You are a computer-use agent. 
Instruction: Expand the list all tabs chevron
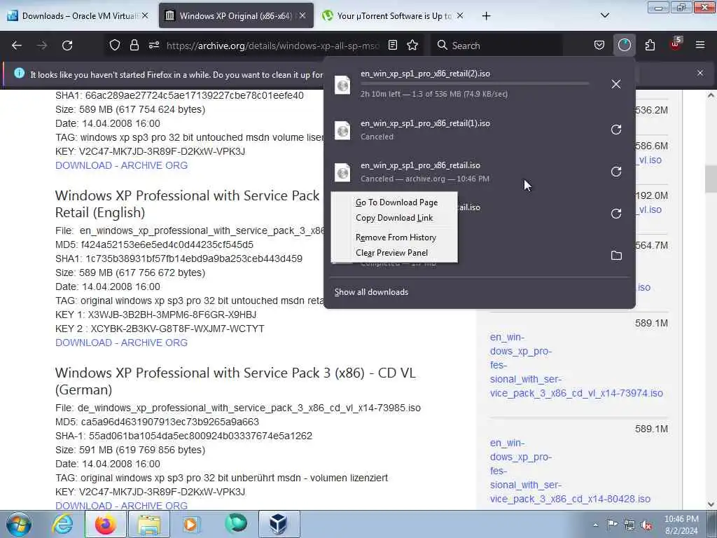pos(604,16)
